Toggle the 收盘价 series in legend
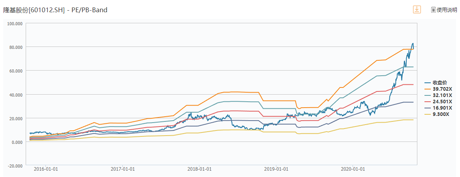Image resolution: width=460 pixels, height=177 pixels. (439, 82)
